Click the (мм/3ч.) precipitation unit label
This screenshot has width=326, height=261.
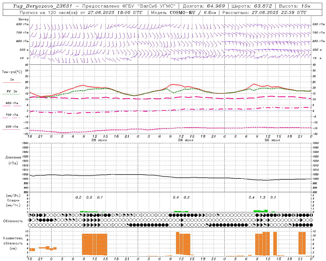point(13,195)
